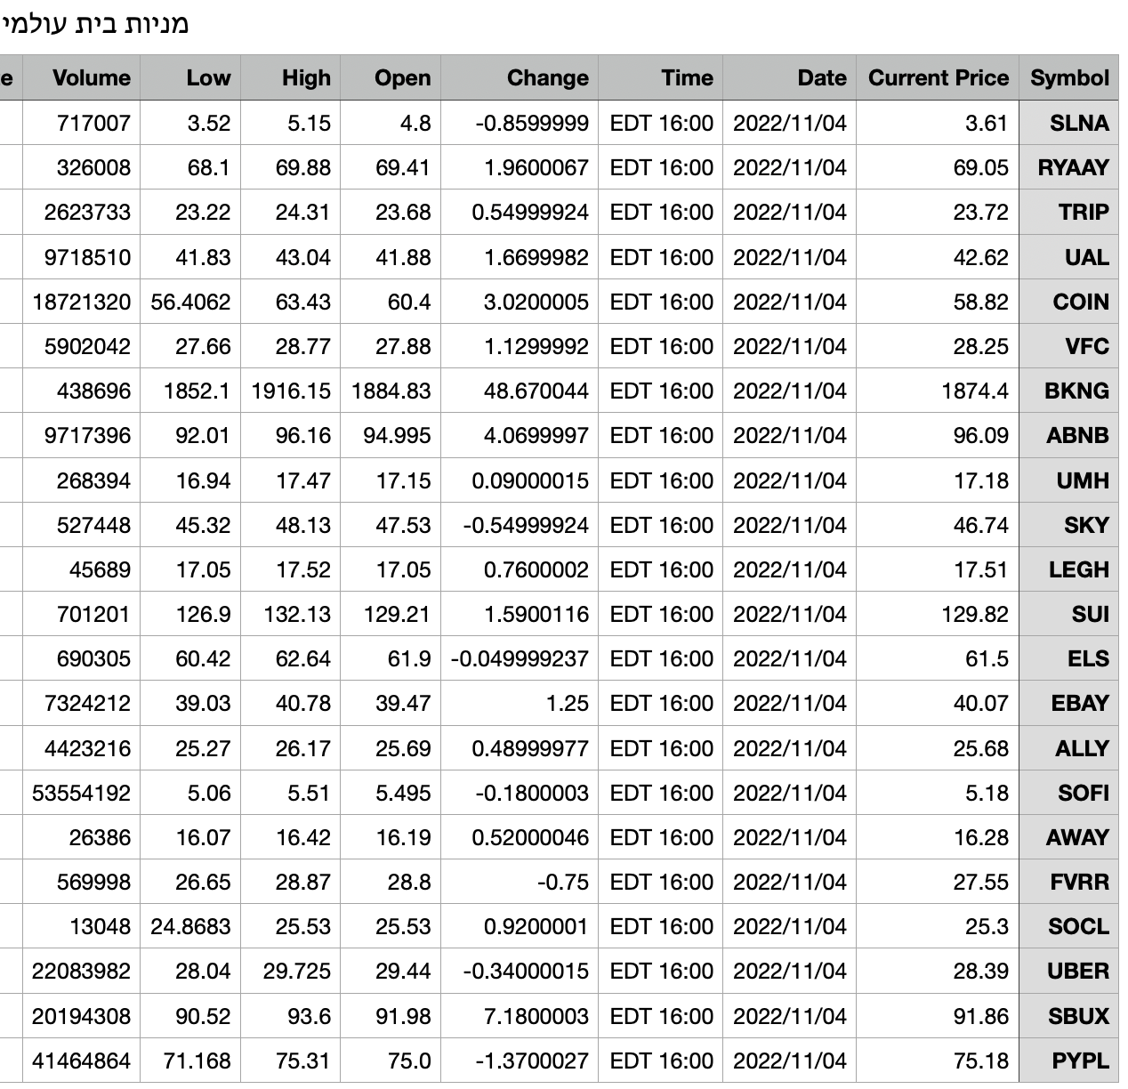Select the current price 58.82 cell
The image size is (1128, 1089).
pyautogui.click(x=938, y=302)
